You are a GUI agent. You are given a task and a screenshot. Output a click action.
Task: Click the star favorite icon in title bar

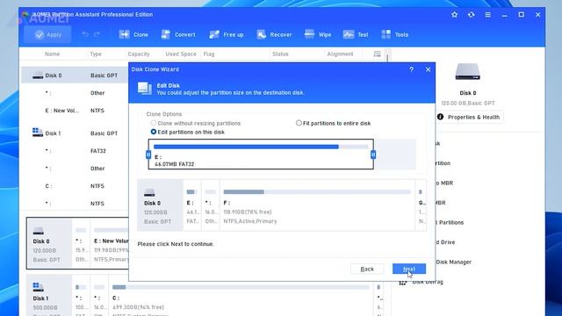455,15
